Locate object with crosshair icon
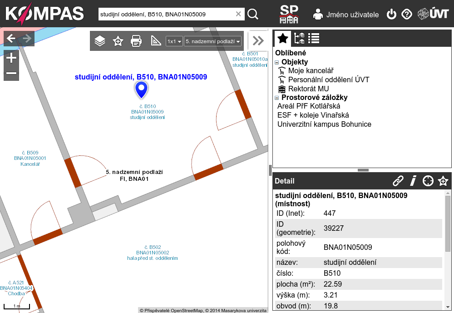The height and width of the screenshot is (313, 454). (x=428, y=181)
